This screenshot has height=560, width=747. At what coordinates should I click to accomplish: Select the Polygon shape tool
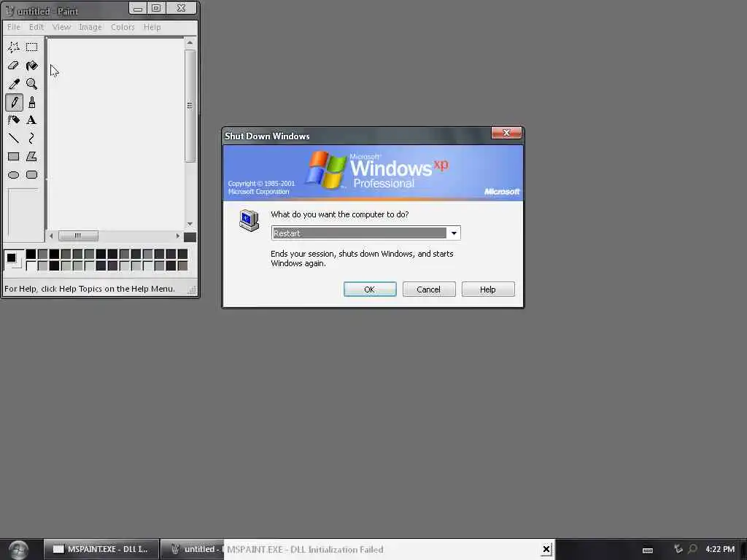(31, 156)
